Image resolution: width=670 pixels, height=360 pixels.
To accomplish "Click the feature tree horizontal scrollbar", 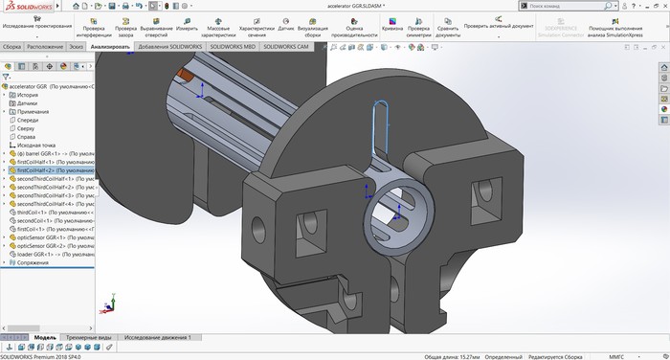I will coord(47,328).
